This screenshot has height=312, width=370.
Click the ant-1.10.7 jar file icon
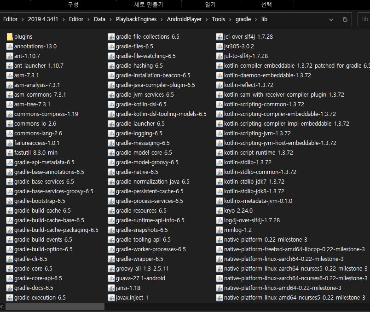tap(10, 56)
